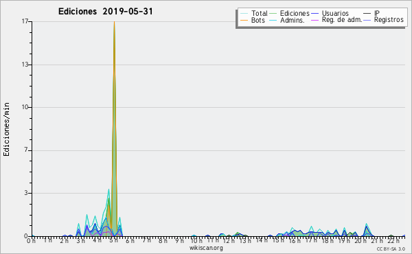Screen dimensions: 412x254
Task: Click the '8 h' x-axis label
Action: pyautogui.click(x=163, y=240)
